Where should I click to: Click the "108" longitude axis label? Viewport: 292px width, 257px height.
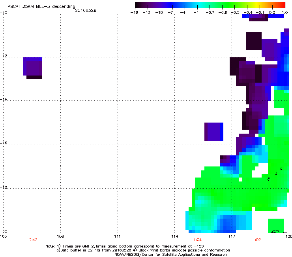coord(60,236)
